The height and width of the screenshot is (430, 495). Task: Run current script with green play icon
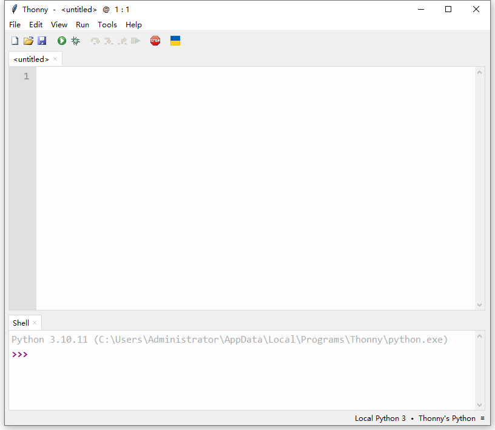pyautogui.click(x=62, y=41)
